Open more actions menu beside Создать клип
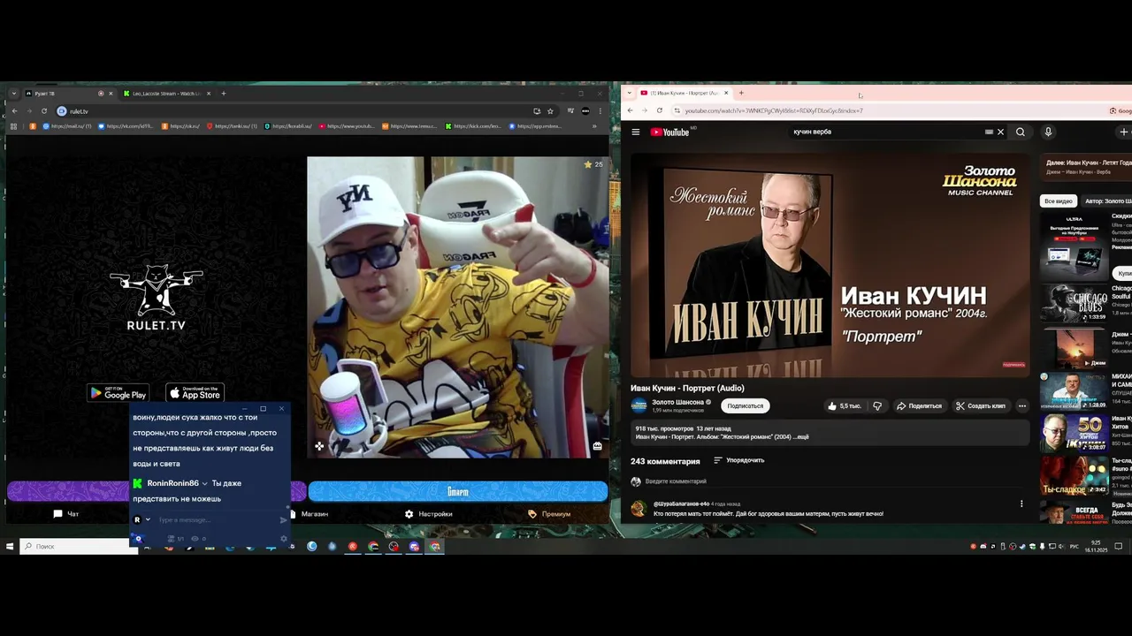 tap(1021, 406)
